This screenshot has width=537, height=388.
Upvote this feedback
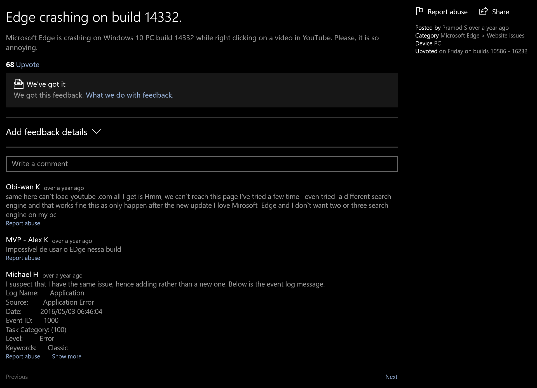(x=27, y=65)
